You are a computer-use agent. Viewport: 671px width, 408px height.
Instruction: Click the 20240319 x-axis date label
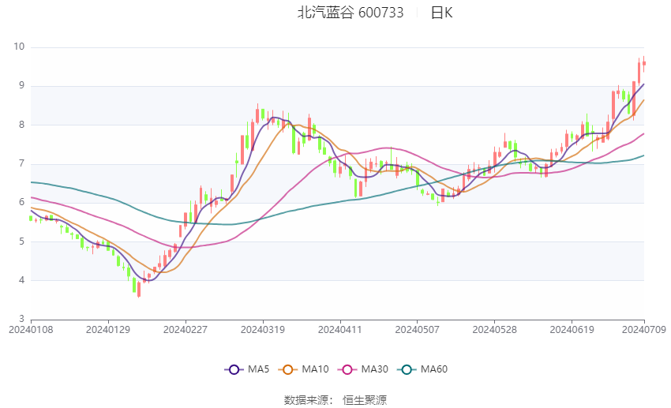pos(263,330)
